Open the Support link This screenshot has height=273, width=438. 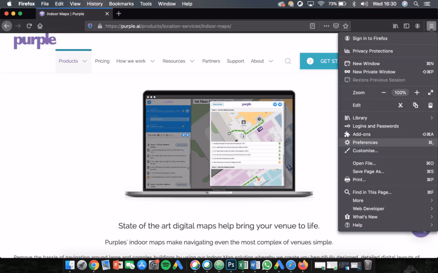235,61
